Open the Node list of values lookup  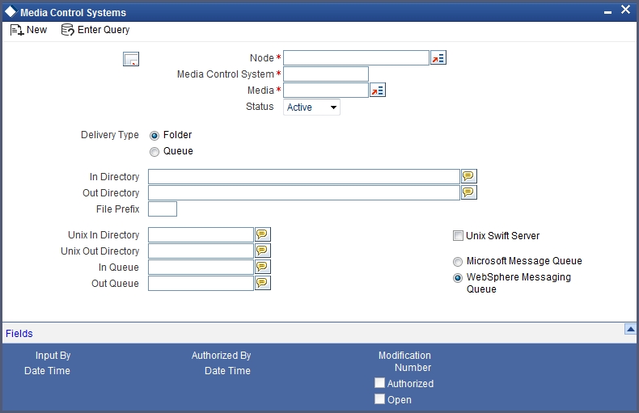pos(438,58)
